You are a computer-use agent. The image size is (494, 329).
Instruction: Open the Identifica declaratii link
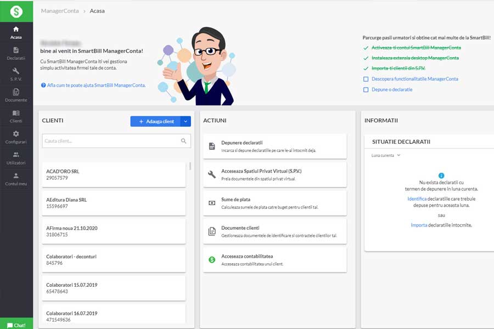[417, 198]
